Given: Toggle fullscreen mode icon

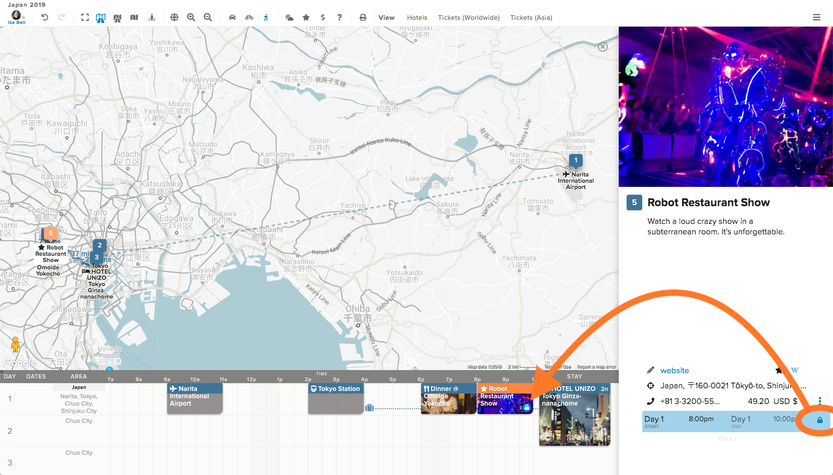Looking at the screenshot, I should (x=85, y=17).
